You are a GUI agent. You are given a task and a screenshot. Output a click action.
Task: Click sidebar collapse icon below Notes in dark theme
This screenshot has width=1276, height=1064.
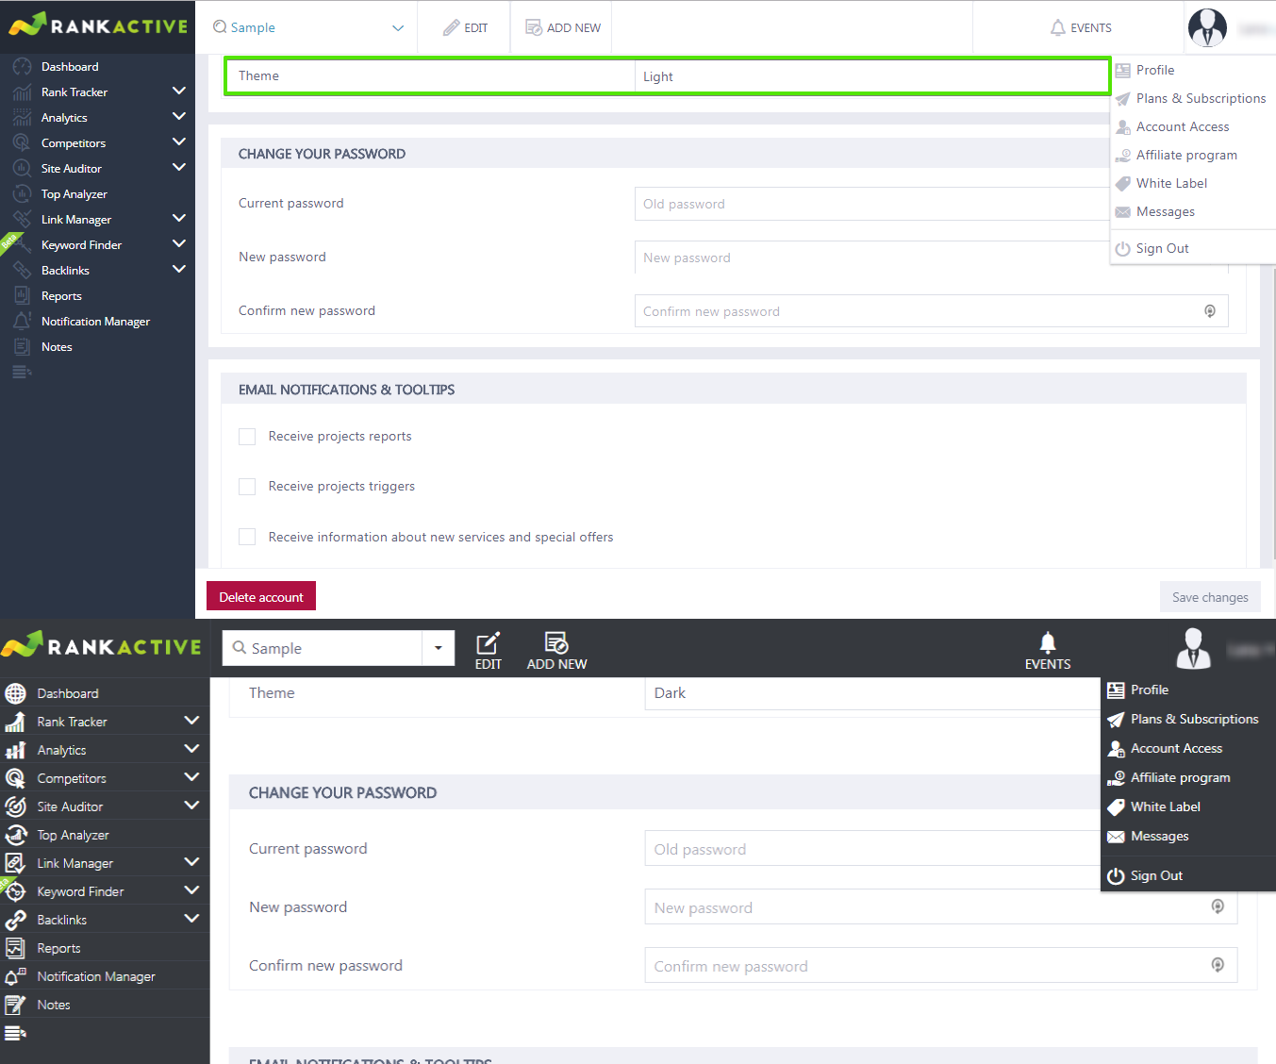[x=15, y=1033]
